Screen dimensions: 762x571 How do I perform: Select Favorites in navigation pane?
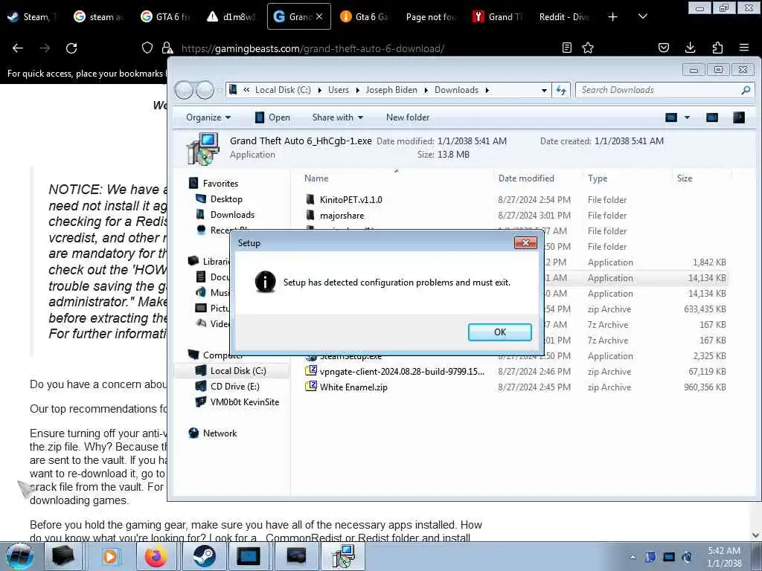220,184
